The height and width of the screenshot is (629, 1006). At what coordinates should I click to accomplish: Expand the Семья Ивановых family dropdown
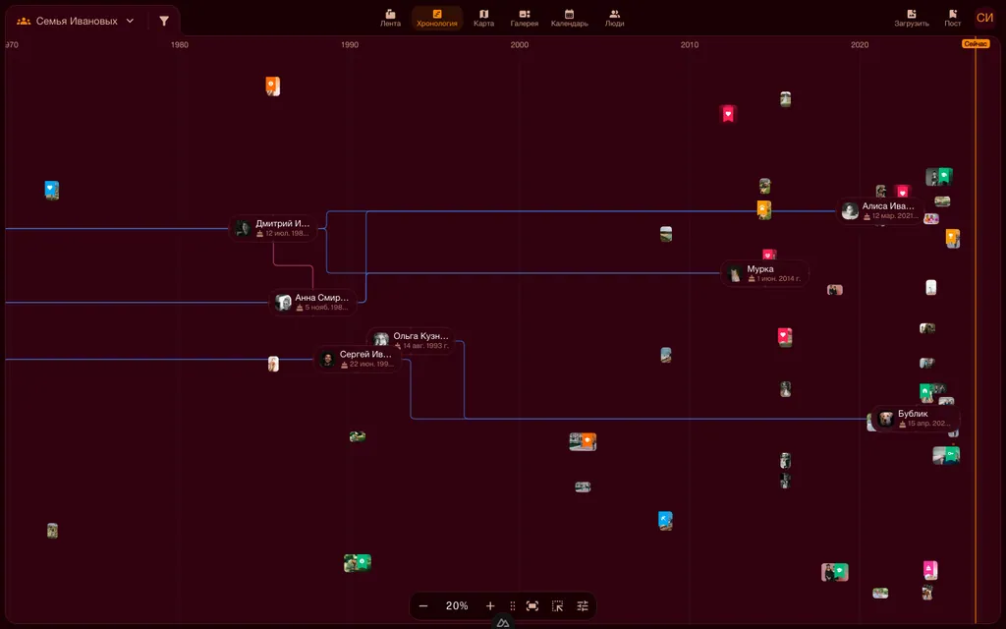click(76, 22)
